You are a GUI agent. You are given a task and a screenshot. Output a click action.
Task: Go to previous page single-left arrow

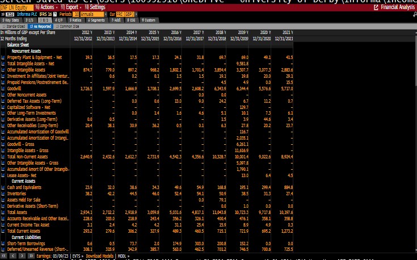pyautogui.click(x=12, y=256)
